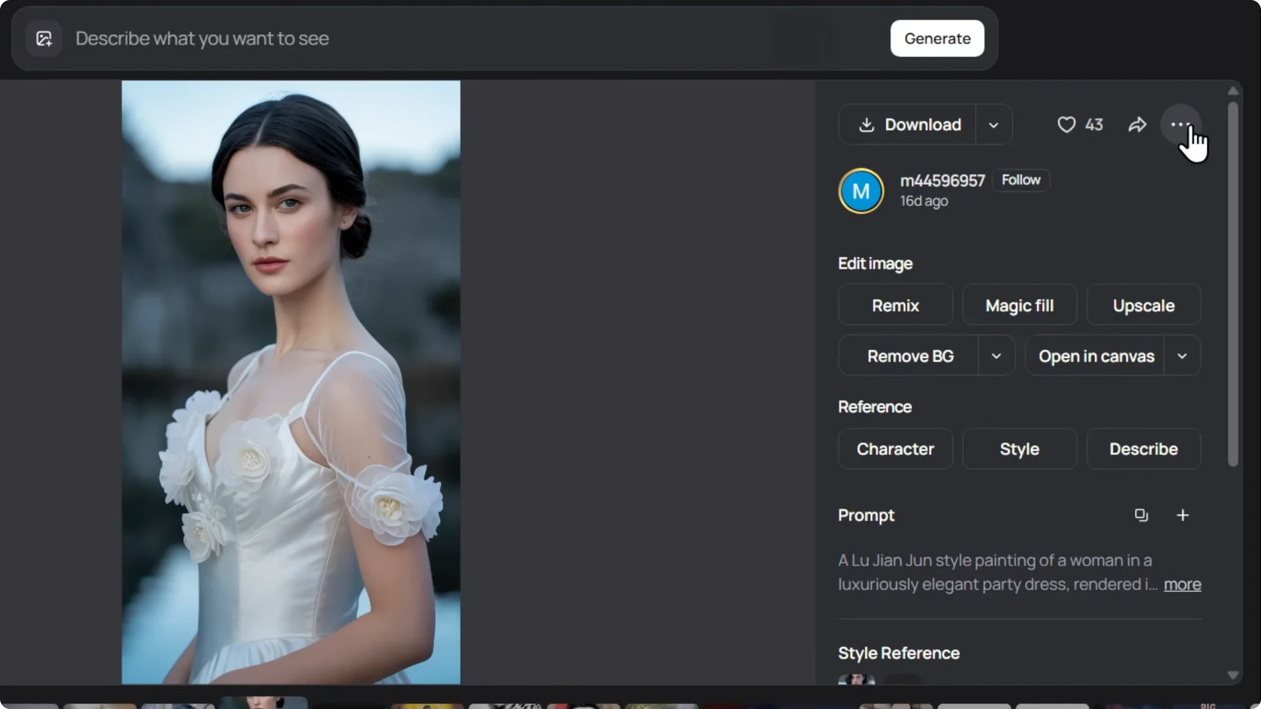Image resolution: width=1261 pixels, height=709 pixels.
Task: Expand the prompt by clicking more
Action: [x=1182, y=585]
